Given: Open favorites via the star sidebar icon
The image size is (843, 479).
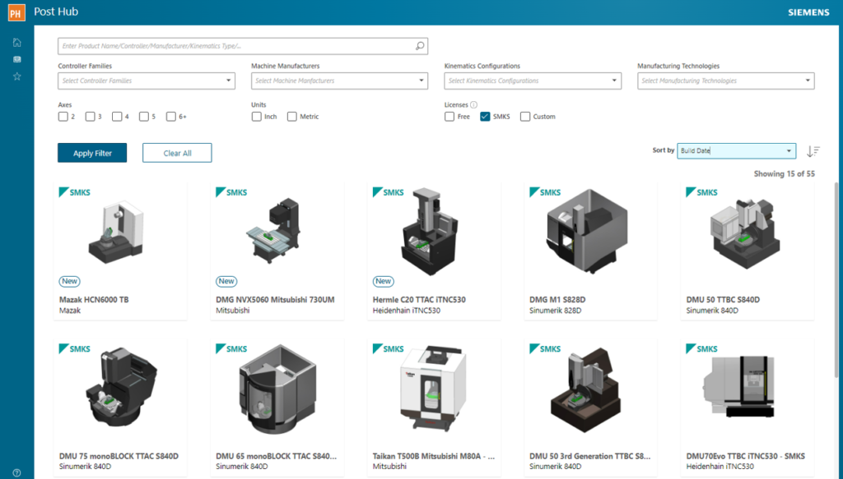Looking at the screenshot, I should pyautogui.click(x=16, y=76).
